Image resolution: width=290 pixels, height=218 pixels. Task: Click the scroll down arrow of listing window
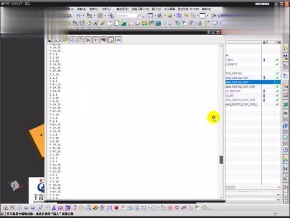(x=221, y=197)
